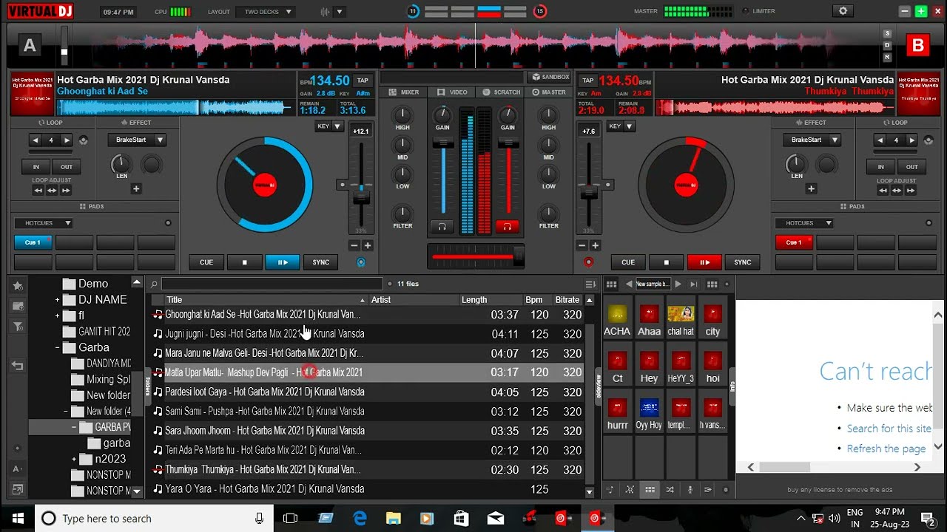
Task: Set loop IN on deck A
Action: (x=36, y=167)
